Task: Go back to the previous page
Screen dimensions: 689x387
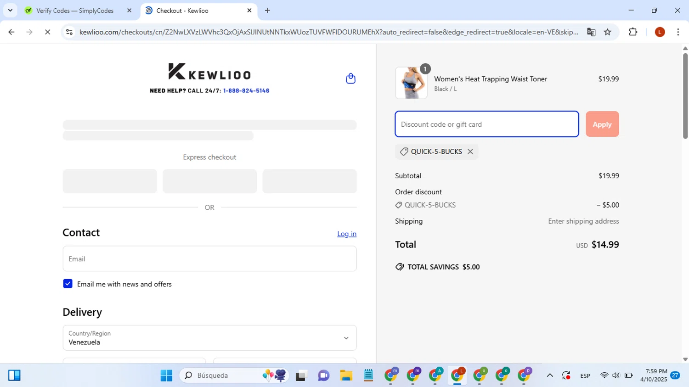Action: pos(11,32)
